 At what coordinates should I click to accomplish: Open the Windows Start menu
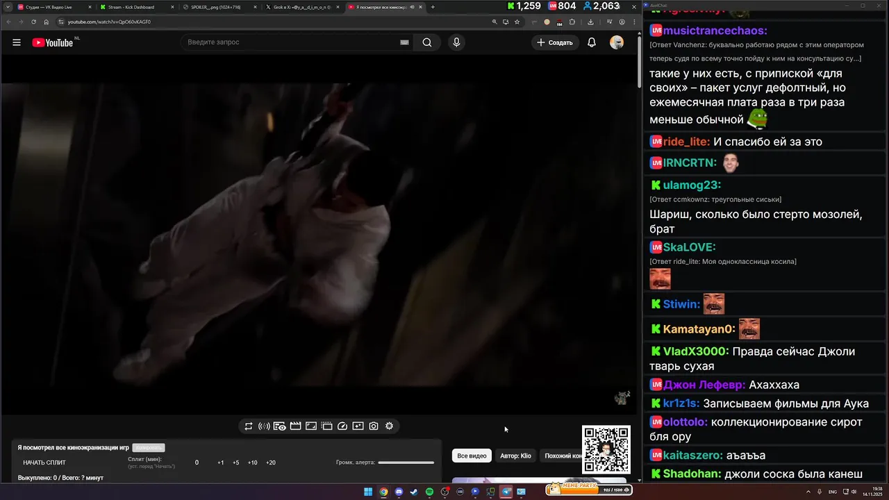pos(368,492)
